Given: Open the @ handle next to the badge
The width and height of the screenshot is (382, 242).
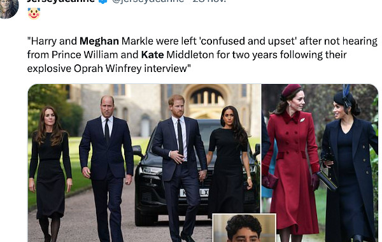Looking at the screenshot, I should 148,1.
